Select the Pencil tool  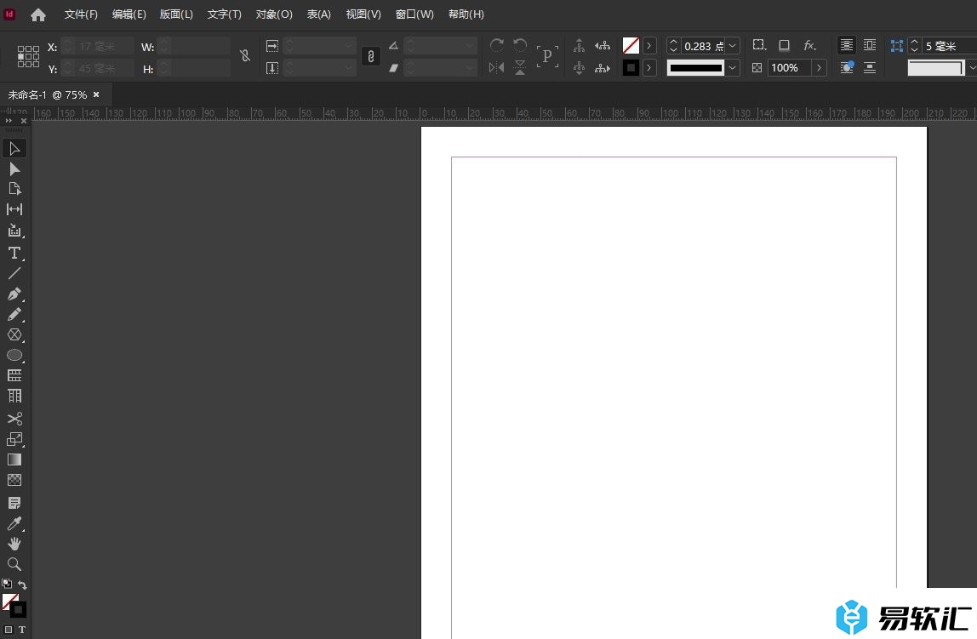pyautogui.click(x=14, y=314)
